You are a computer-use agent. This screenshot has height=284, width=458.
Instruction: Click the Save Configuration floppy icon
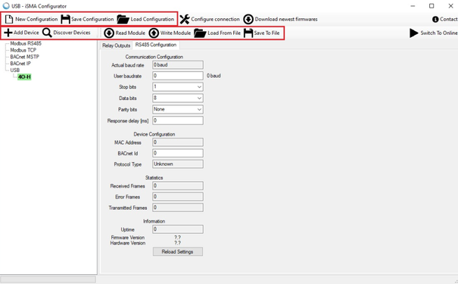65,19
